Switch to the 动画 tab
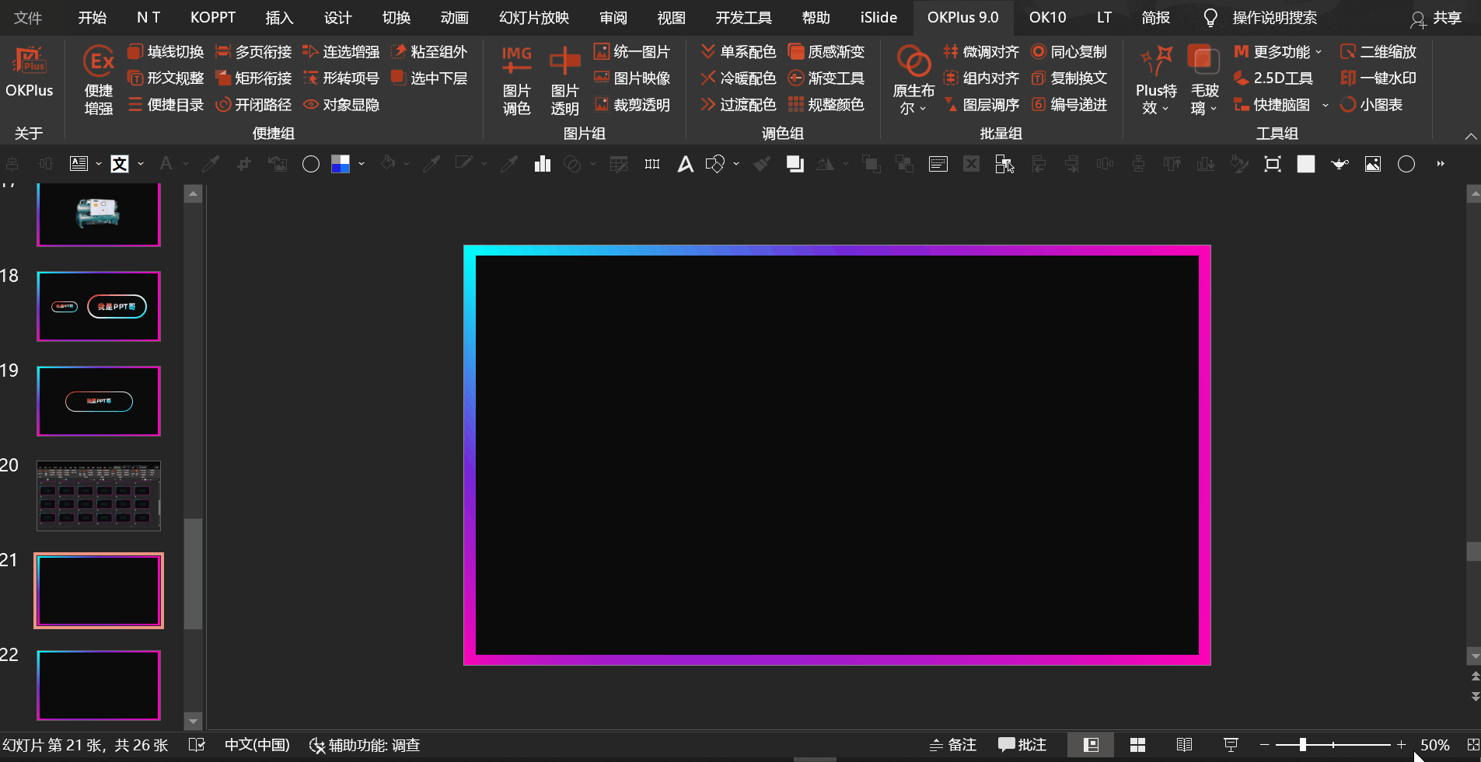This screenshot has height=762, width=1481. pyautogui.click(x=454, y=17)
